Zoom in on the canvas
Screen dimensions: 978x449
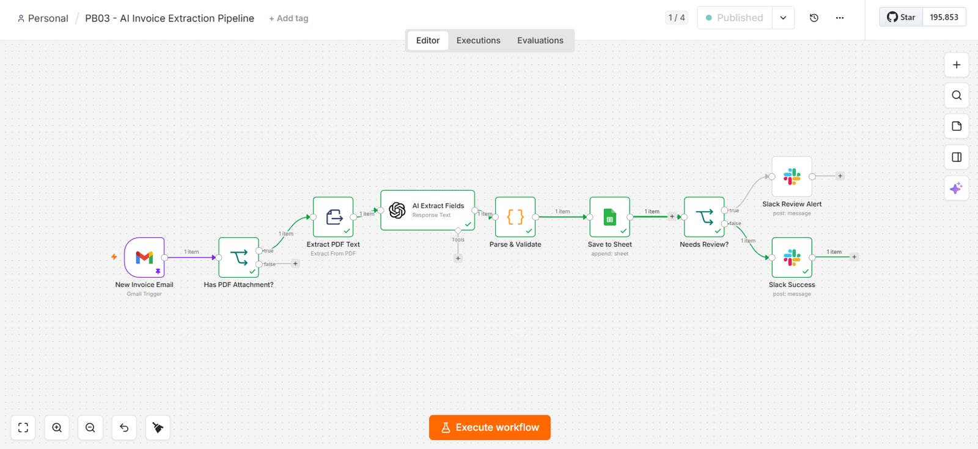(x=57, y=428)
